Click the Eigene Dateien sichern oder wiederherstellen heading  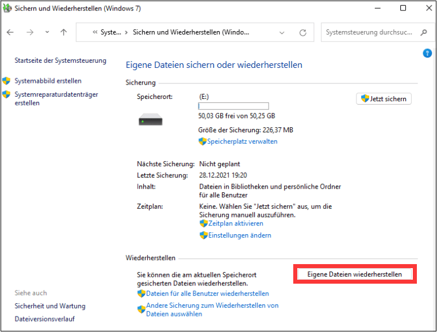click(x=214, y=65)
